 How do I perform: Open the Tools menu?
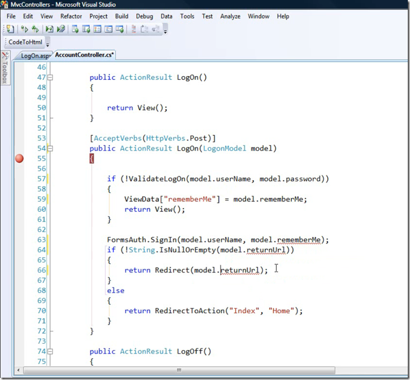point(187,16)
